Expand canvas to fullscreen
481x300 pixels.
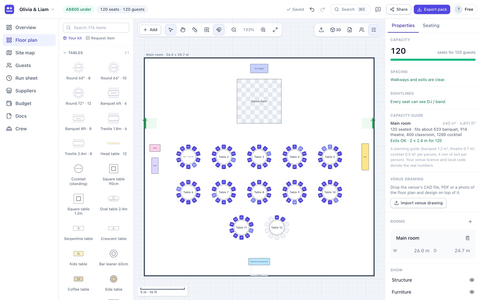click(275, 30)
